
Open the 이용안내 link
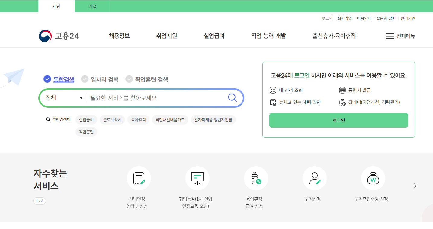364,18
